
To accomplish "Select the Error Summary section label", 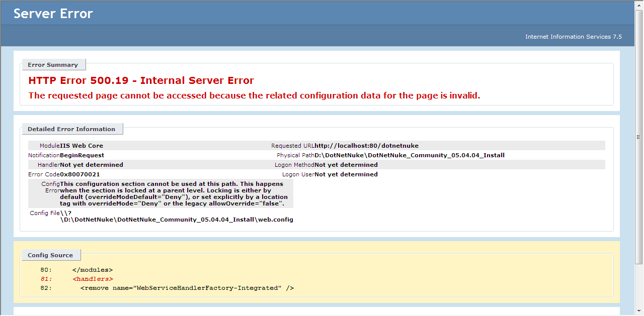I will click(53, 65).
